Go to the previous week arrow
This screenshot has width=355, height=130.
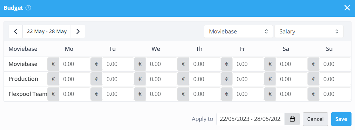click(16, 32)
